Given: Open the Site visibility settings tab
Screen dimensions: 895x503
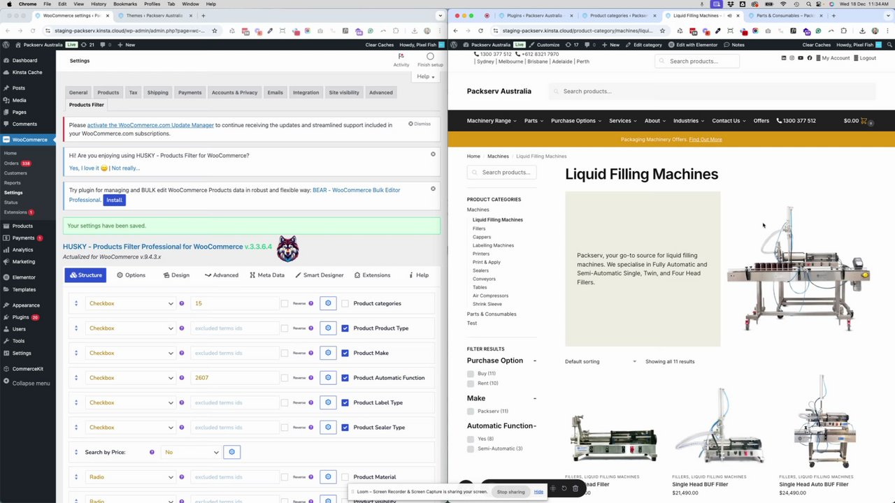Looking at the screenshot, I should coord(344,92).
